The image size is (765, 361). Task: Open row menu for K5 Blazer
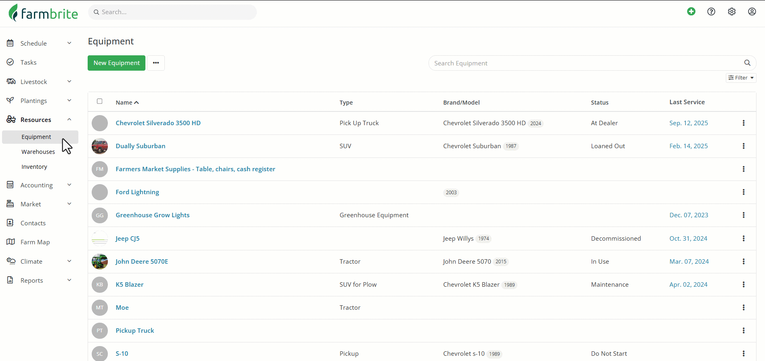744,285
